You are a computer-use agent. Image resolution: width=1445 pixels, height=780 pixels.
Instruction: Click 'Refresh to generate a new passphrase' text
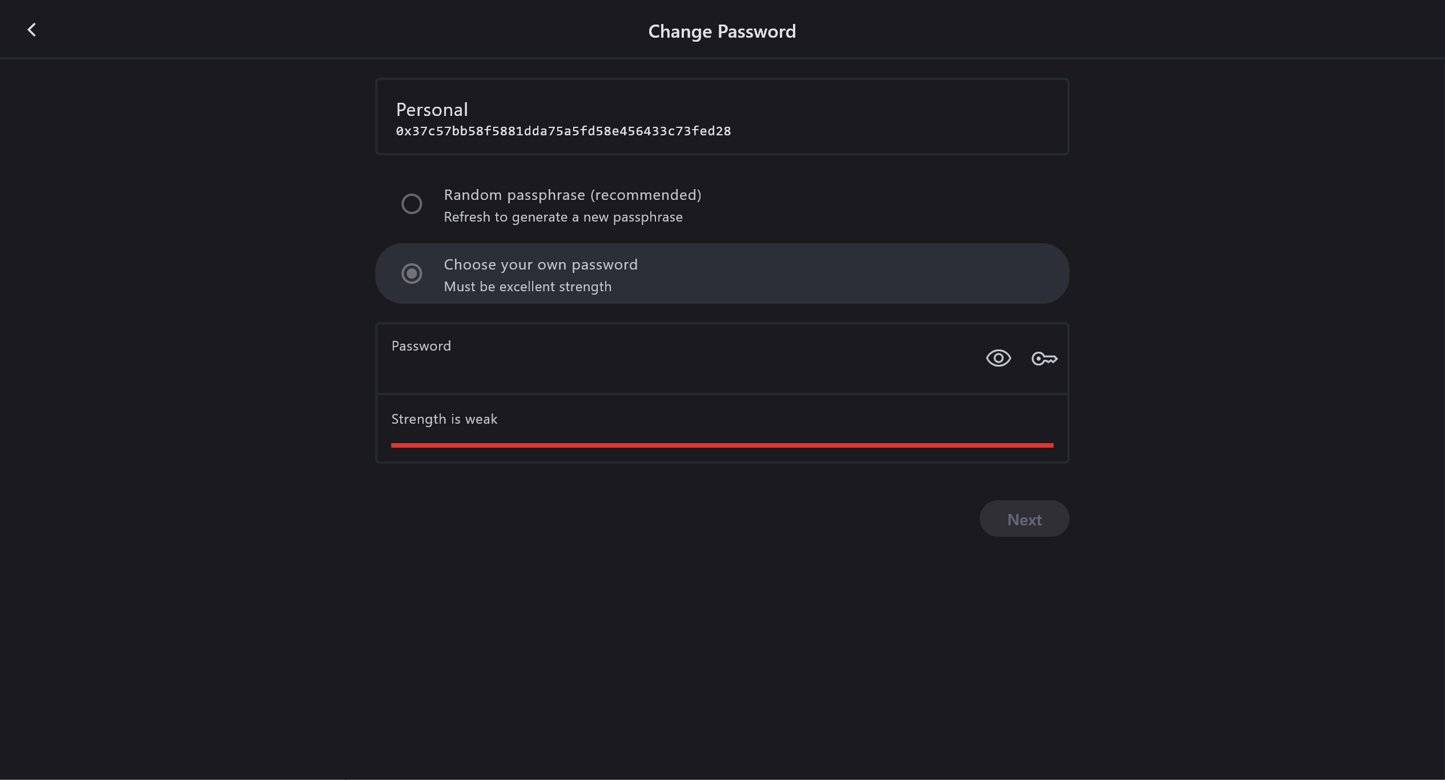(x=563, y=218)
